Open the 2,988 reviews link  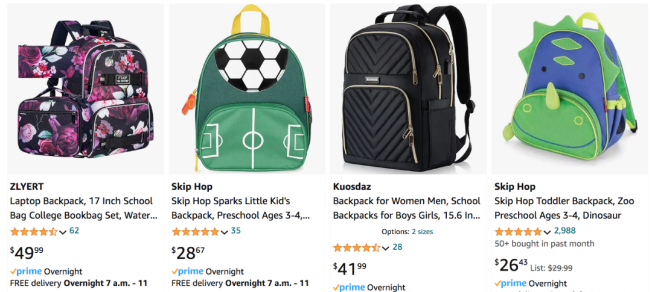coord(564,231)
